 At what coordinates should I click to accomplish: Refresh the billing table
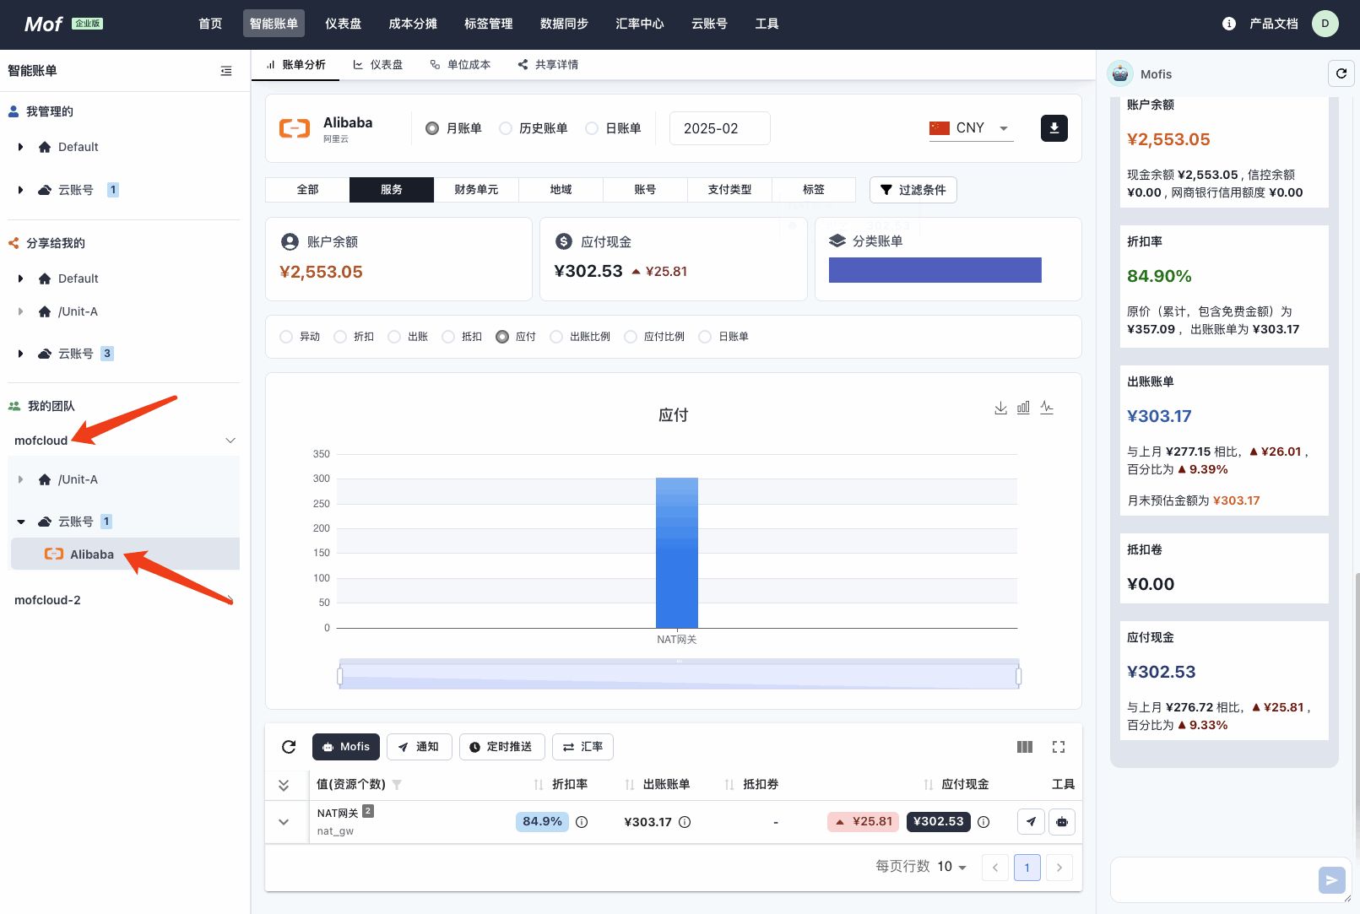(289, 747)
